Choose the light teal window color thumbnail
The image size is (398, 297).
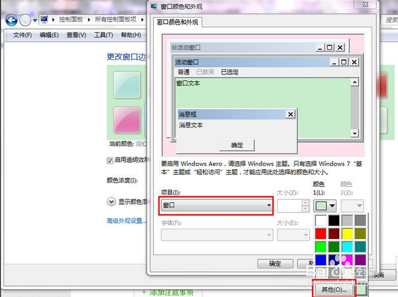coord(126,85)
